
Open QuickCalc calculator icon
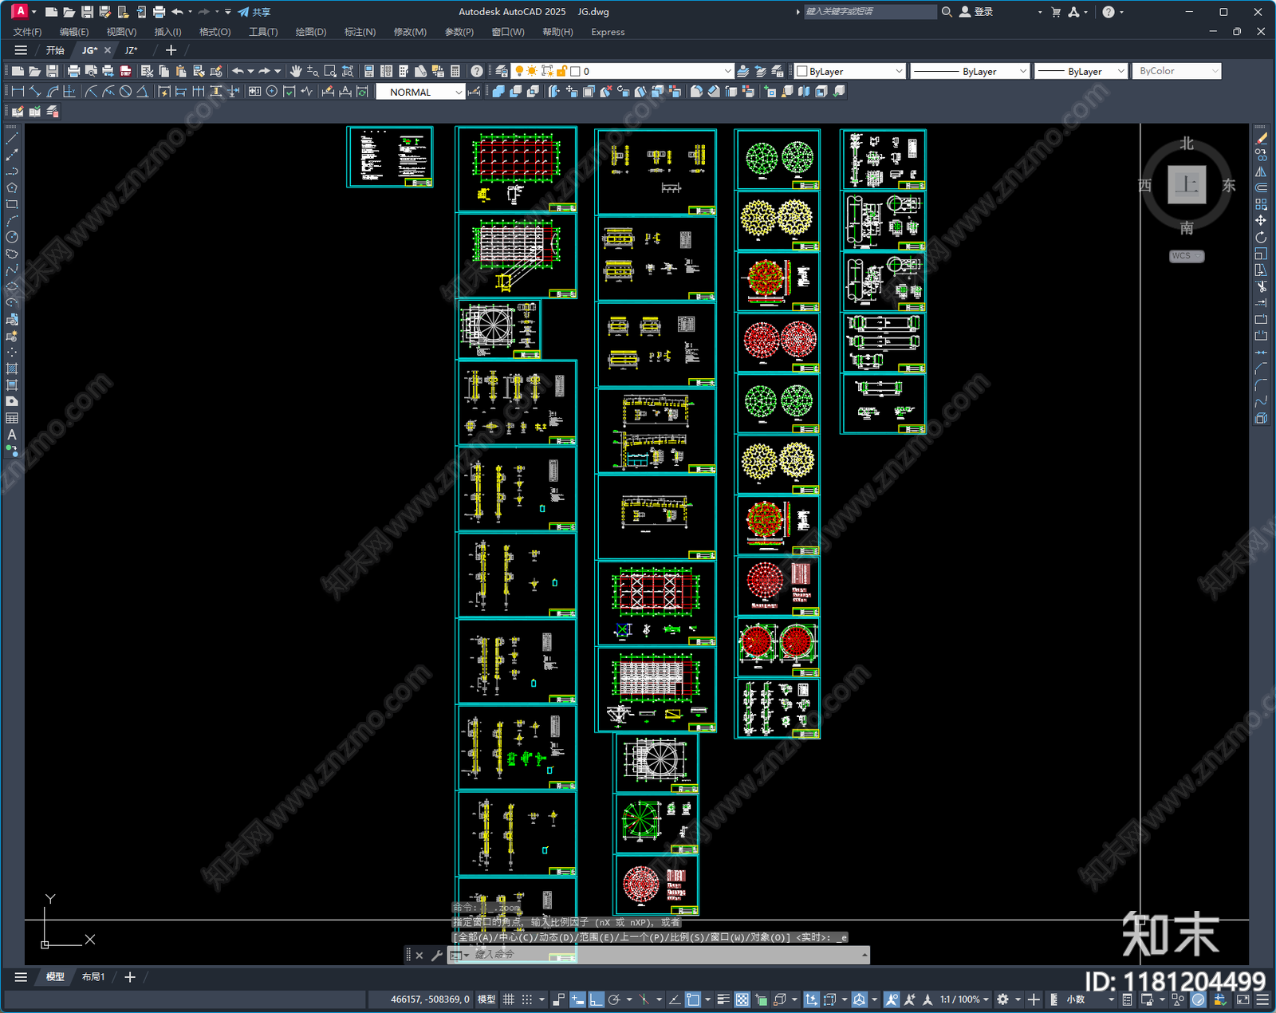[455, 71]
